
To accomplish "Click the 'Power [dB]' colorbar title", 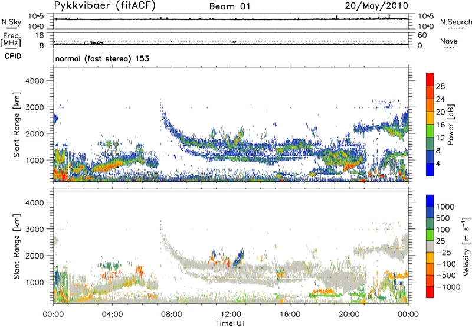I will pos(451,125).
